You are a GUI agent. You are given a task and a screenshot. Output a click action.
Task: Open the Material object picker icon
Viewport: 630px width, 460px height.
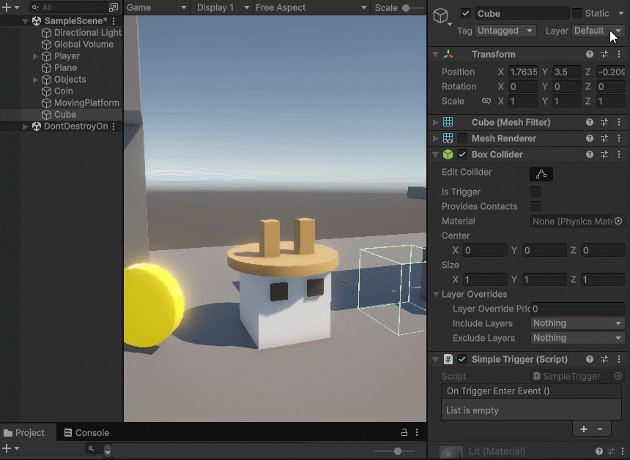coord(618,221)
